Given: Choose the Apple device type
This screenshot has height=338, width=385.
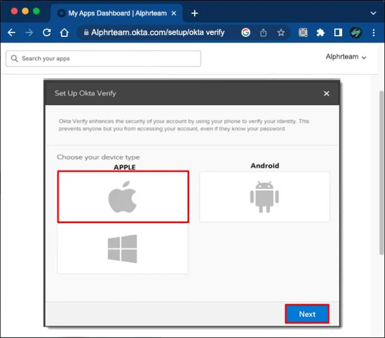Looking at the screenshot, I should tap(123, 197).
